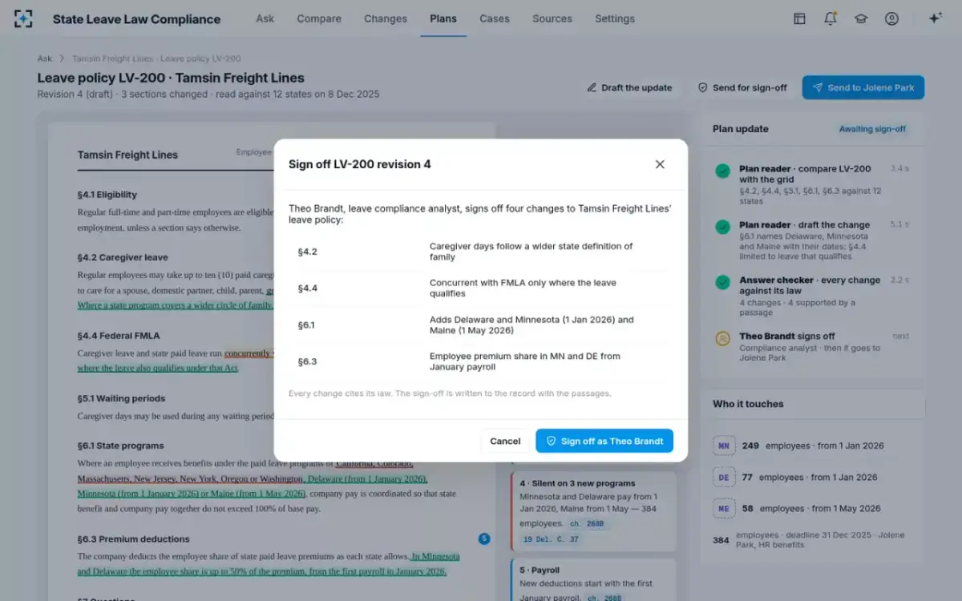Open the Cases tab
This screenshot has width=962, height=601.
(495, 18)
